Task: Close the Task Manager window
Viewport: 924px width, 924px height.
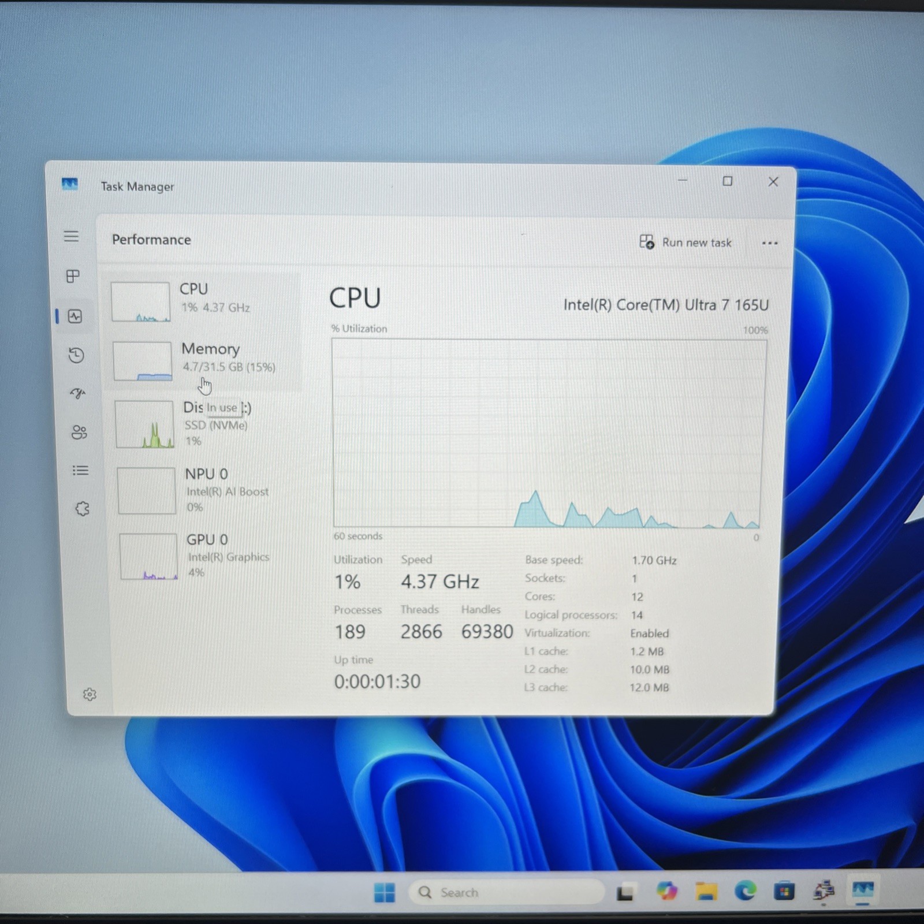Action: [x=773, y=181]
